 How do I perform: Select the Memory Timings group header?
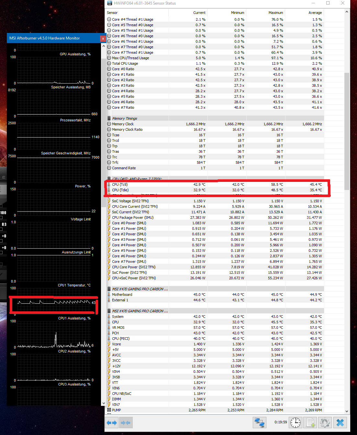(215, 118)
